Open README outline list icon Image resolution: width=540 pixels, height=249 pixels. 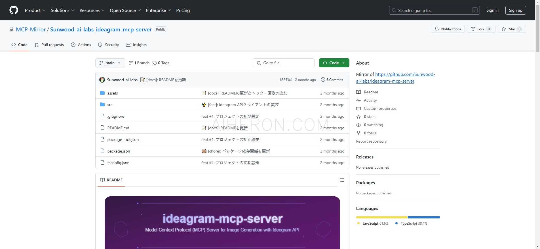pos(342,180)
